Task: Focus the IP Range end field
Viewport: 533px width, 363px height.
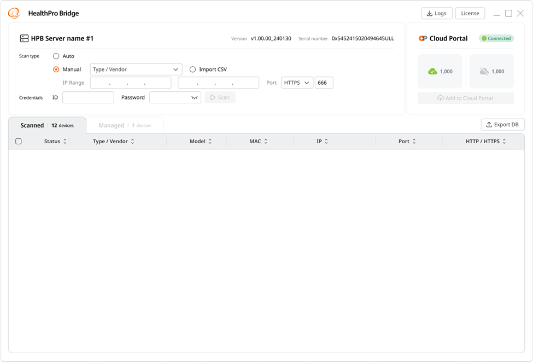Action: coord(218,83)
